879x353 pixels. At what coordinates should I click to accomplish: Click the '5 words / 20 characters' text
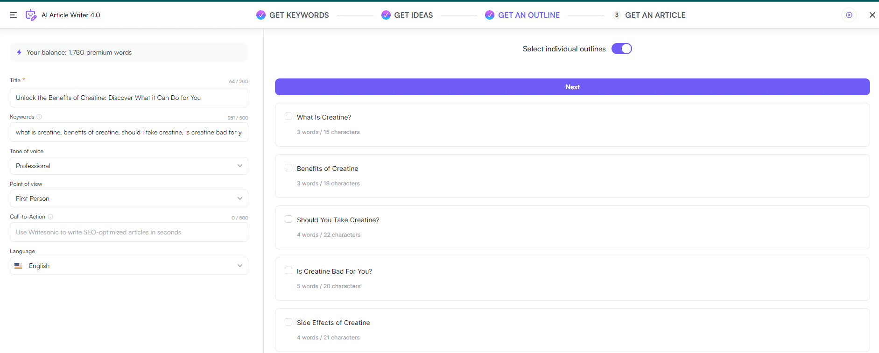point(329,286)
